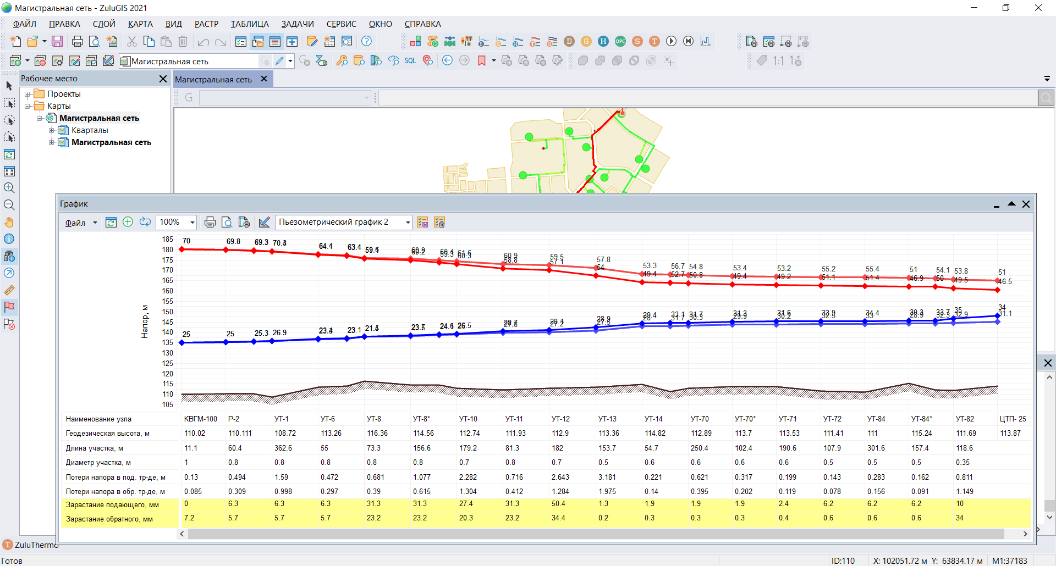Toggle the red flag tool

click(9, 307)
